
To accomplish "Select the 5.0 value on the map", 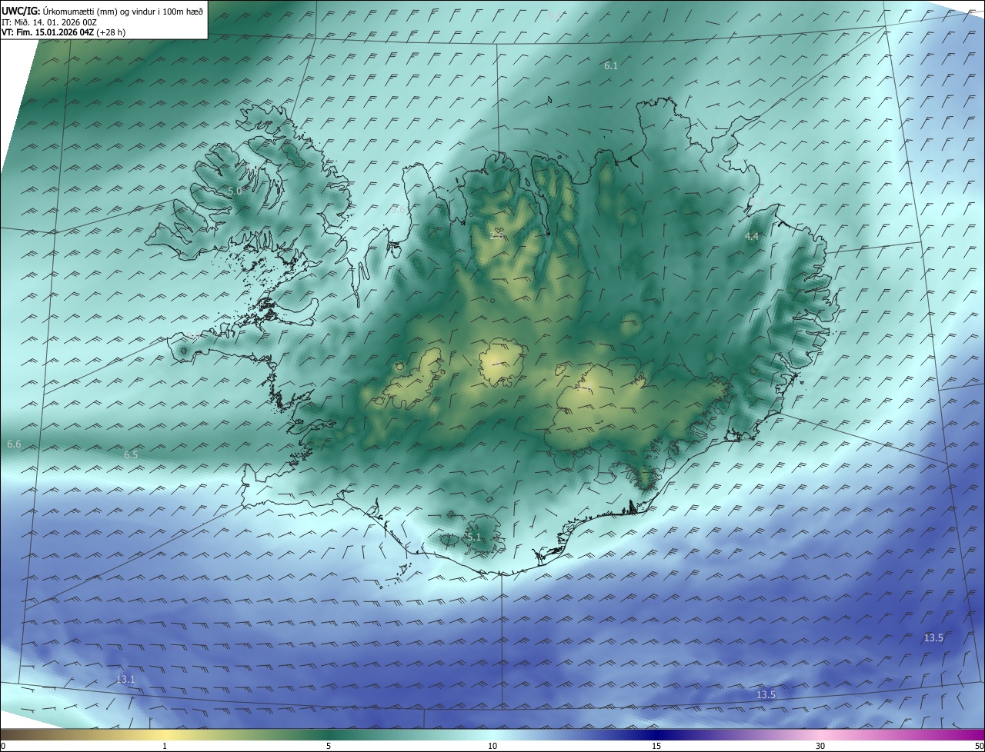I will point(235,191).
